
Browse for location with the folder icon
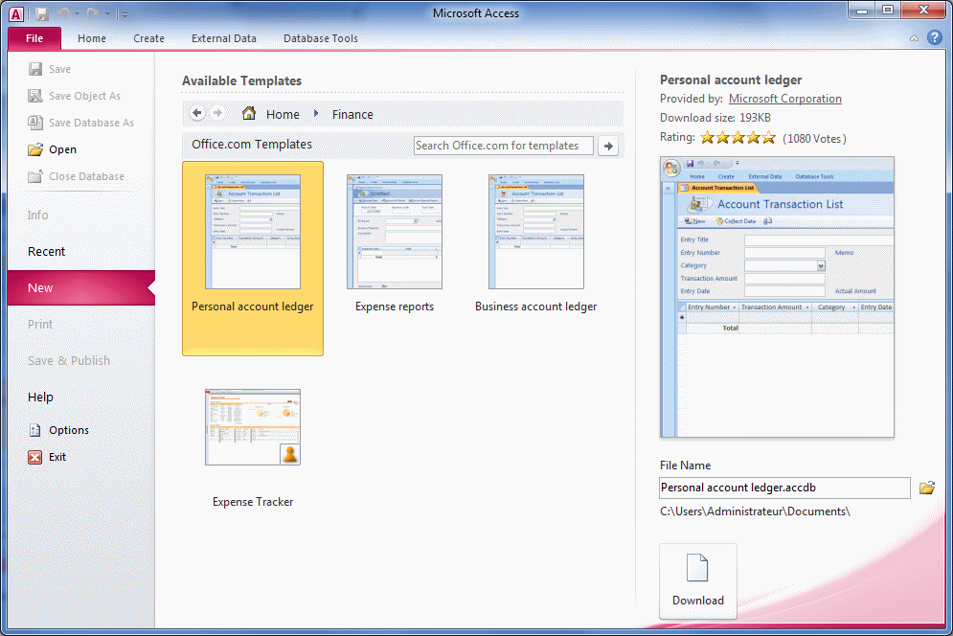point(926,488)
